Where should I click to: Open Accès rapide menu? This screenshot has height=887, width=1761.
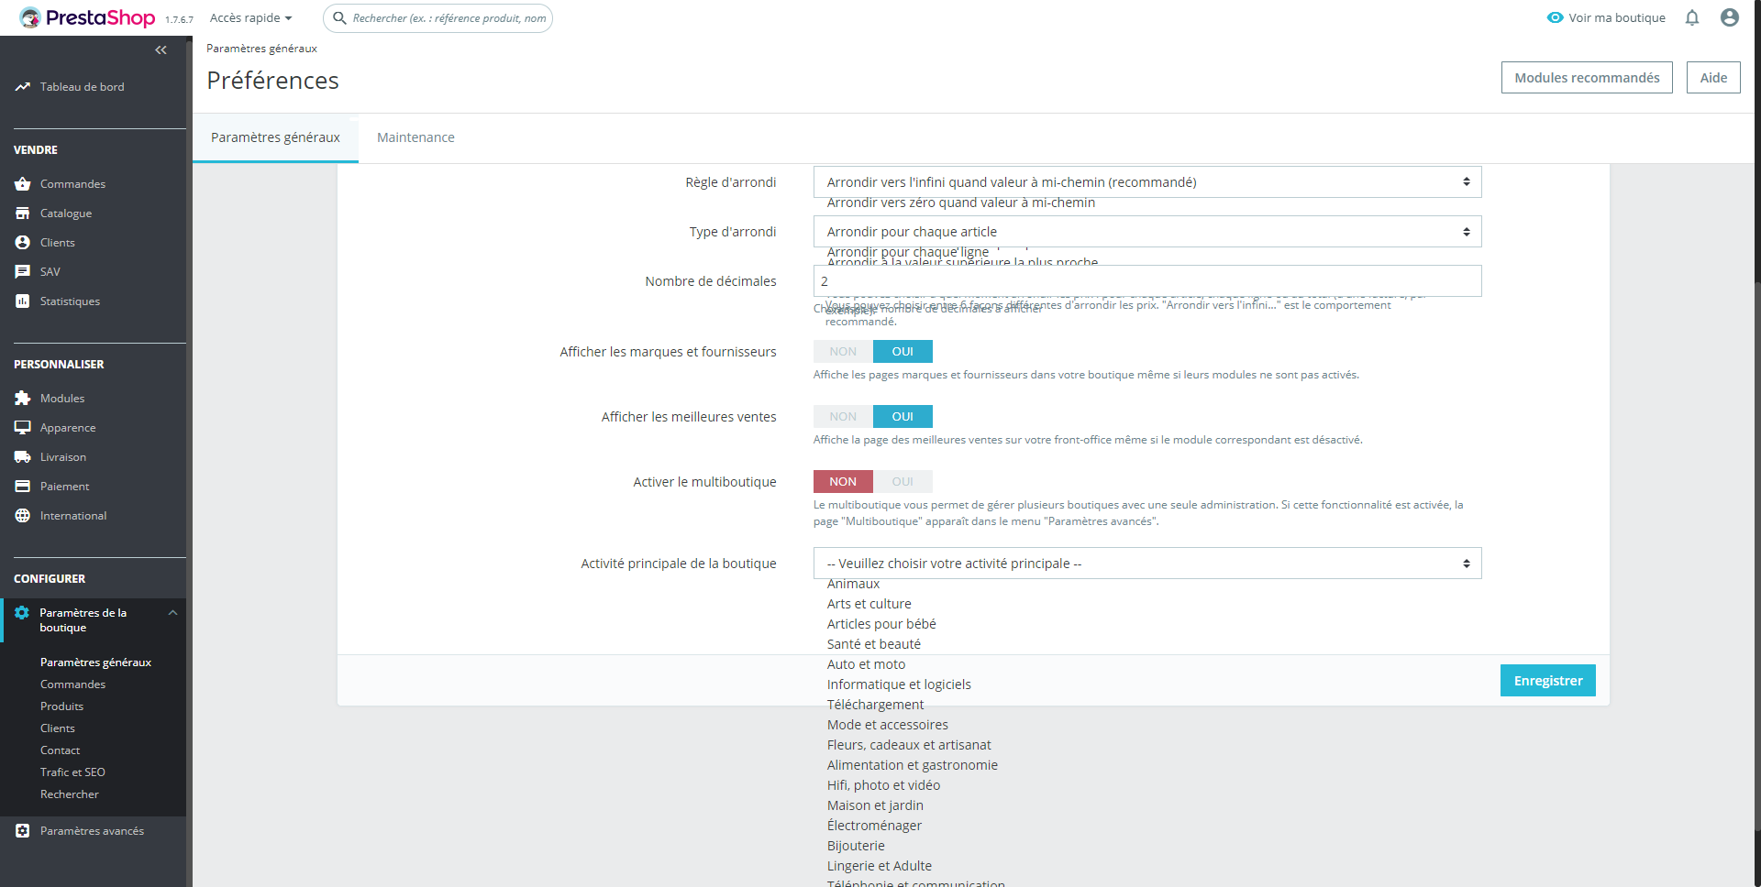click(250, 17)
